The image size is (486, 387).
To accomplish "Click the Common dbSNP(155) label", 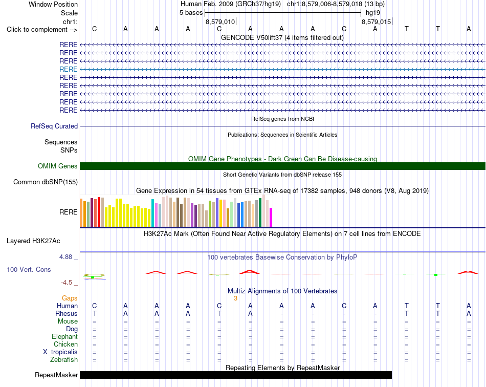I will (x=45, y=182).
